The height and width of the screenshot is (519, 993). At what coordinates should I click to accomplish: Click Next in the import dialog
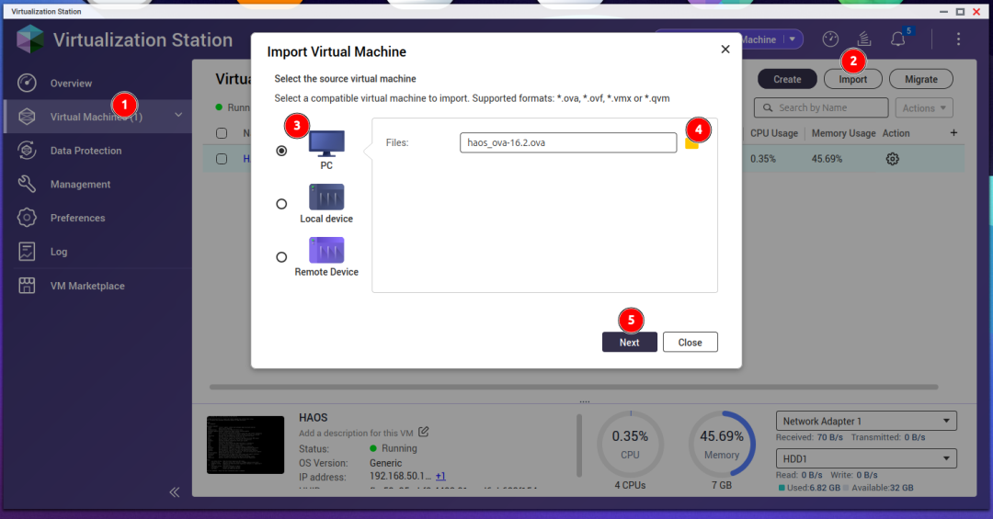[x=630, y=343]
